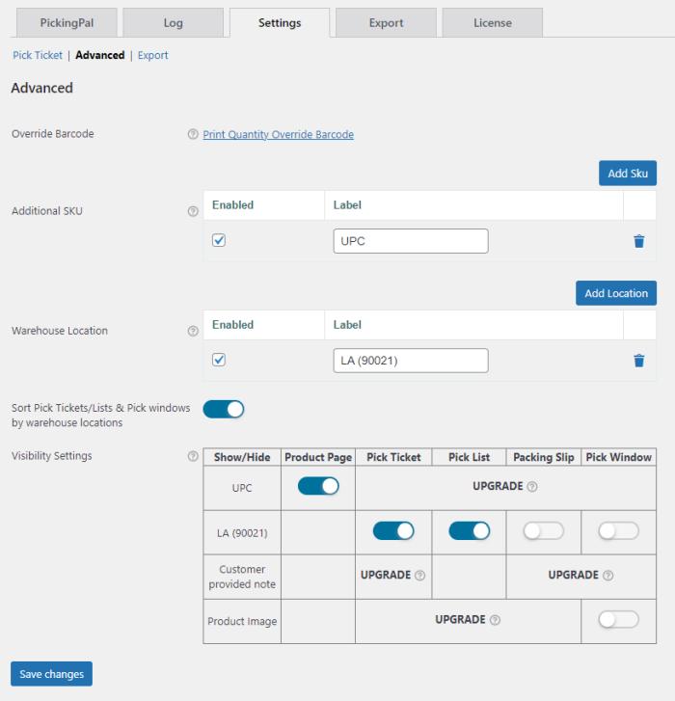
Task: Uncheck Enabled checkbox for LA (90021) location
Action: (219, 360)
